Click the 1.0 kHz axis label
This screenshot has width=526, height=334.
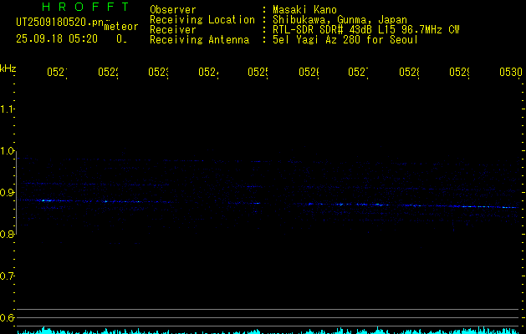point(7,151)
